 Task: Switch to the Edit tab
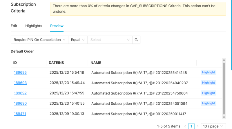pos(14,26)
